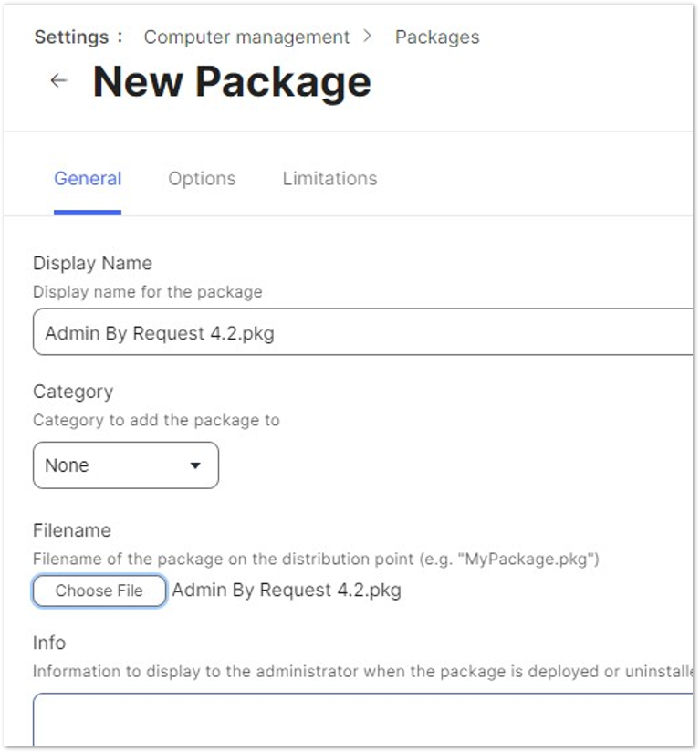Open the Limitations tab
Image resolution: width=700 pixels, height=753 pixels.
pyautogui.click(x=329, y=179)
